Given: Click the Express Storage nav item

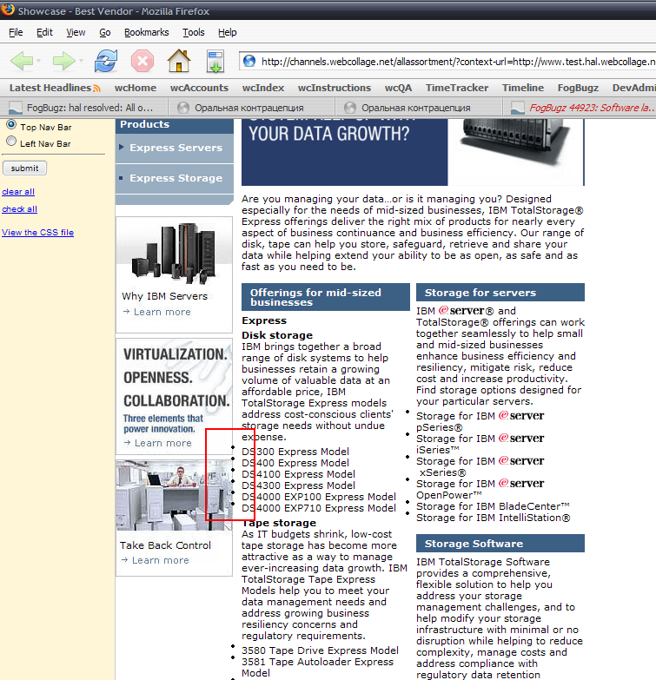Looking at the screenshot, I should click(176, 178).
